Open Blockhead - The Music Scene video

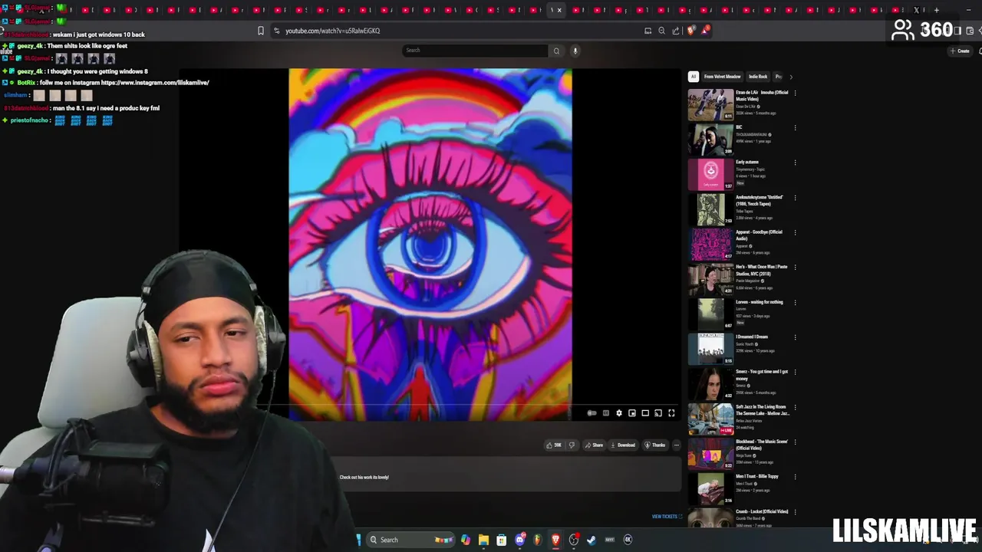pos(710,453)
